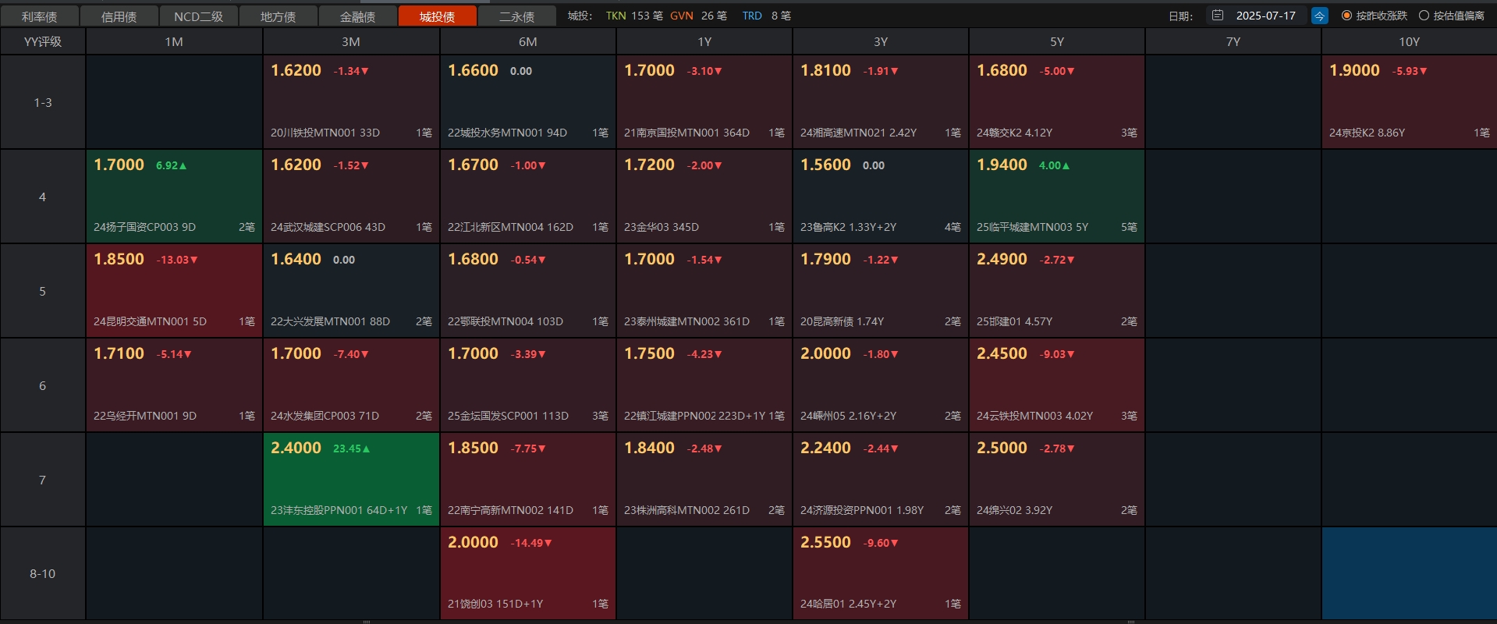
Task: Open the 8.86Y cell priced 1.9000
Action: (1410, 102)
